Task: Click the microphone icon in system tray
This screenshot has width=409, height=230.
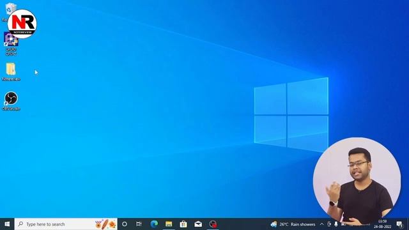Action: [x=336, y=224]
